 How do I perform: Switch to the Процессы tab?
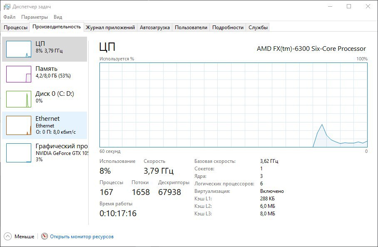pyautogui.click(x=15, y=27)
